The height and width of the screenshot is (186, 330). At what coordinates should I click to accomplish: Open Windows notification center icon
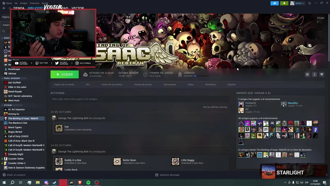pyautogui.click(x=325, y=183)
